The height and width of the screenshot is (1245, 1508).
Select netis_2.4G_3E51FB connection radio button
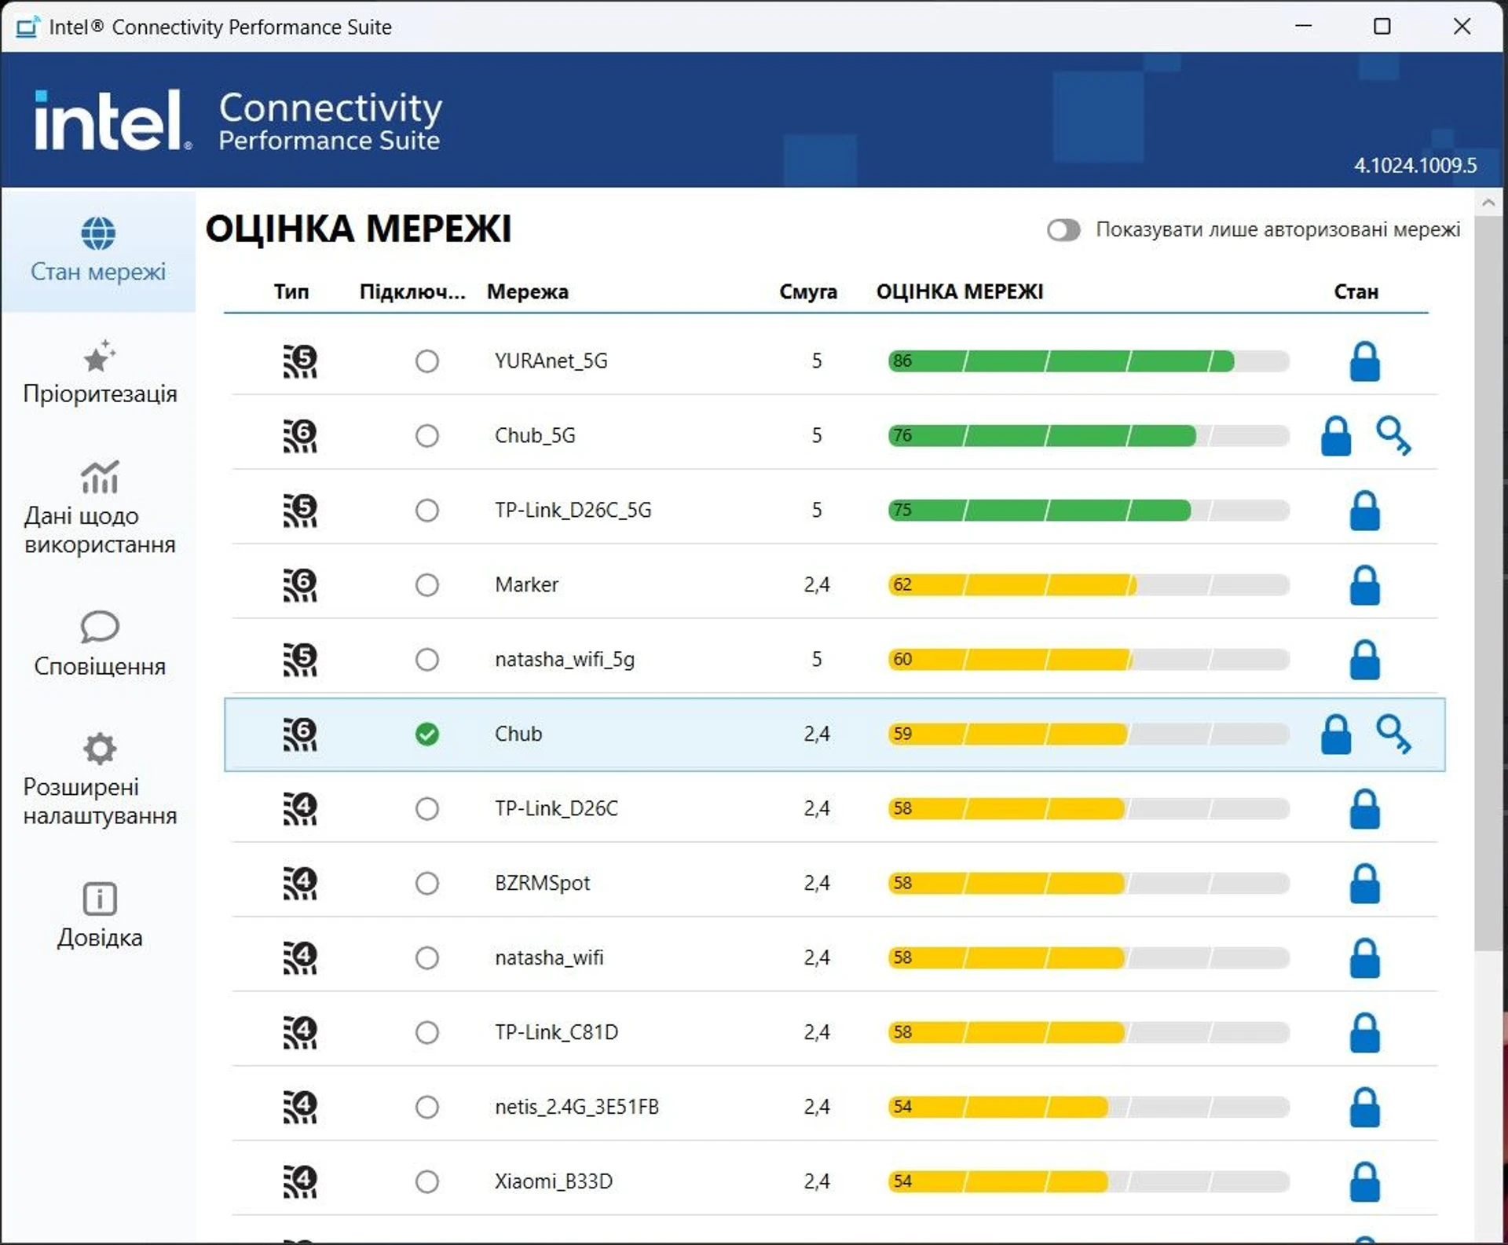click(x=427, y=1108)
